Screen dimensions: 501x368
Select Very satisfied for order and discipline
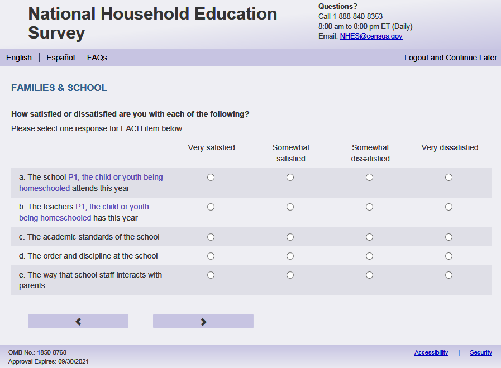(211, 256)
